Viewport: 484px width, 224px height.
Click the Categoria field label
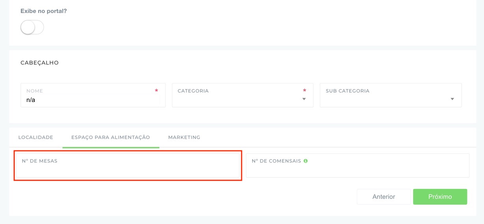coord(193,91)
